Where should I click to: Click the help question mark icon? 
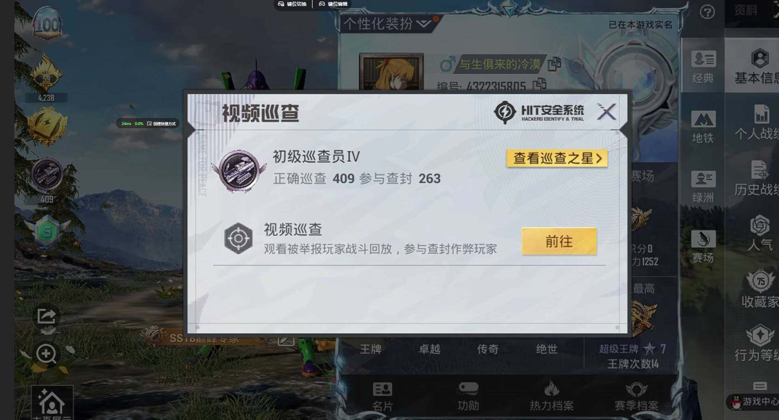707,12
